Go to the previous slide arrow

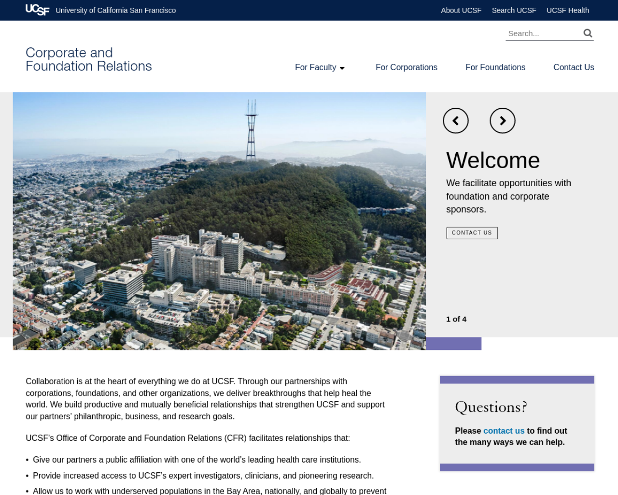[x=455, y=120]
